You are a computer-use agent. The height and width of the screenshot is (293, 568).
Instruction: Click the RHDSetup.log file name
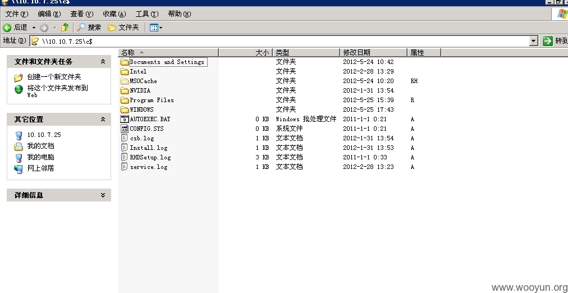tap(150, 158)
